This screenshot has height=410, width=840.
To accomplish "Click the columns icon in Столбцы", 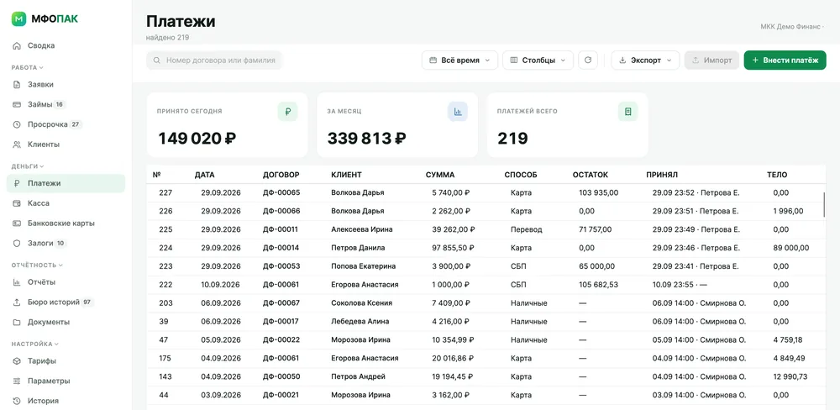I will click(514, 60).
